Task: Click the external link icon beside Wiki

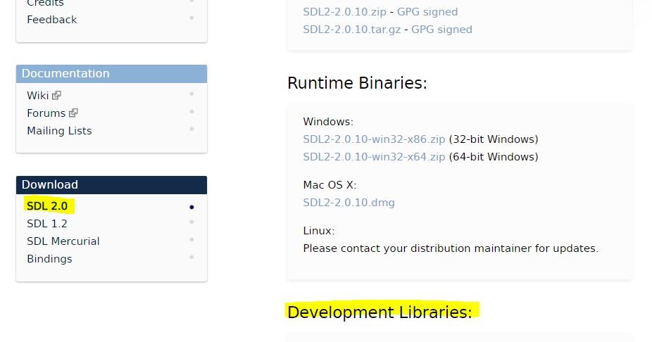Action: point(56,96)
